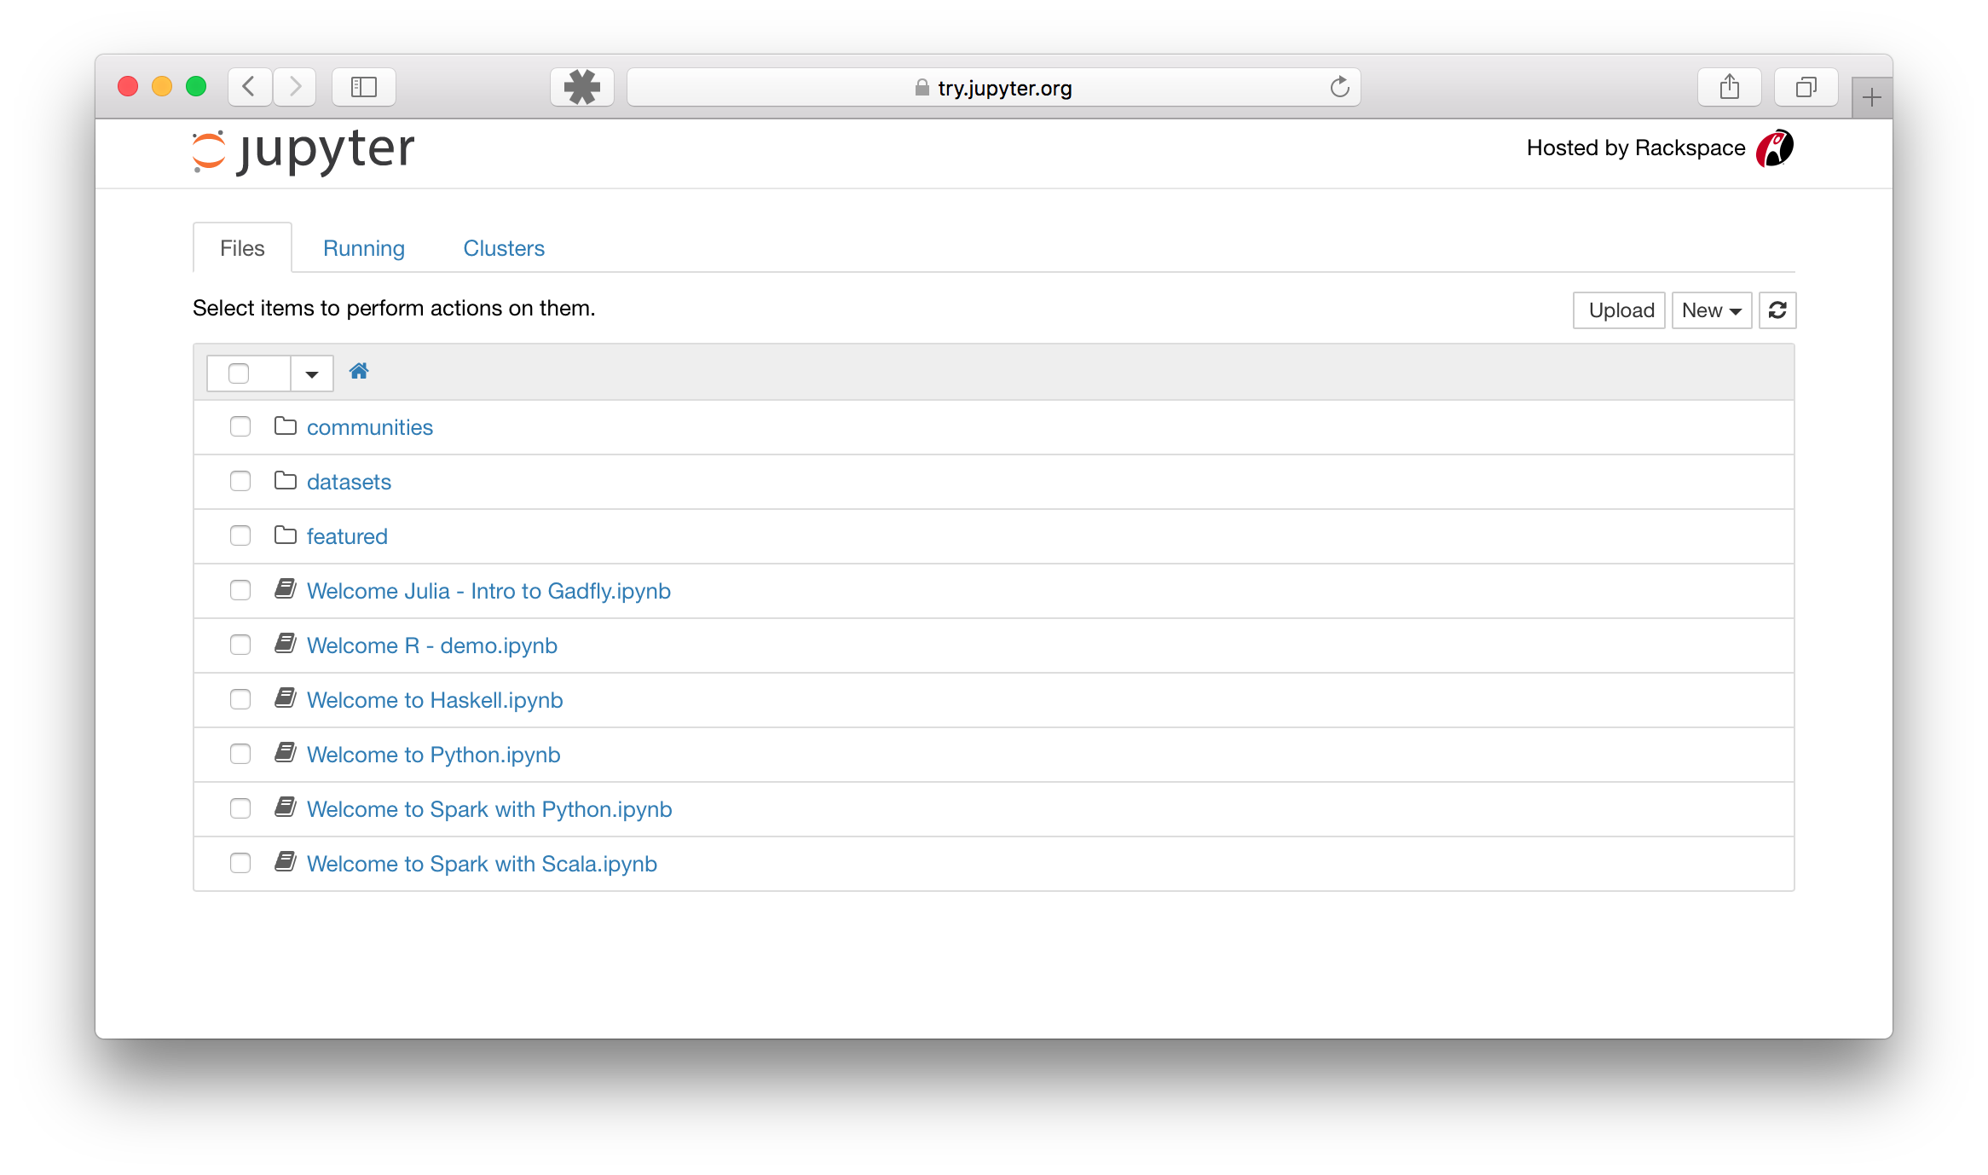The width and height of the screenshot is (1988, 1175).
Task: Toggle checkbox for Welcome Julia Intro to Gadfly
Action: (239, 590)
